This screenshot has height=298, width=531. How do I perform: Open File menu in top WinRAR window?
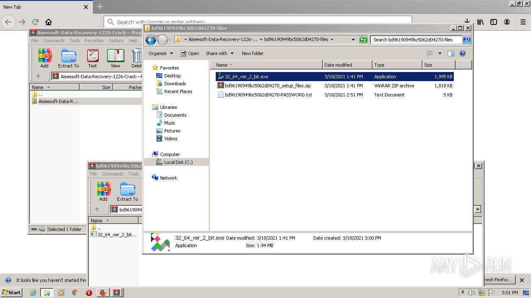[x=34, y=41]
